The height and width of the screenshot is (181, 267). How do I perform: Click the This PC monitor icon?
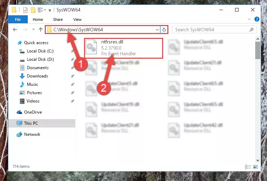19,123
